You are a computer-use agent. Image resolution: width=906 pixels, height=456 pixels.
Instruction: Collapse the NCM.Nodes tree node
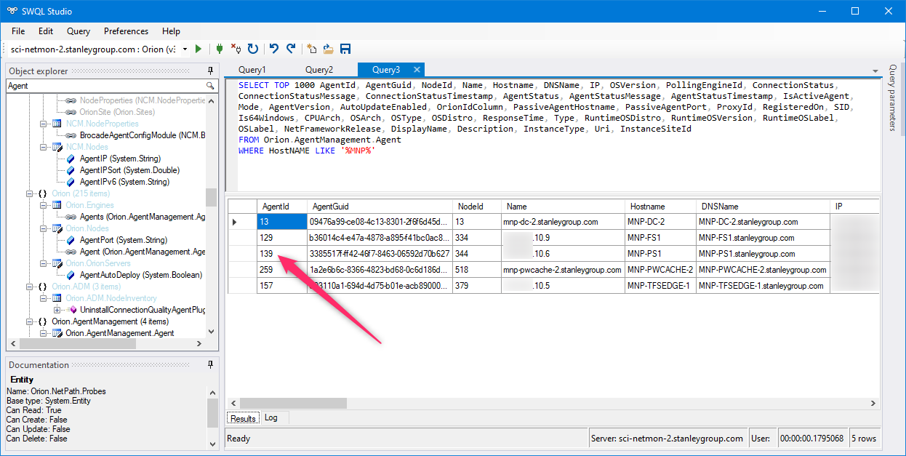[44, 147]
